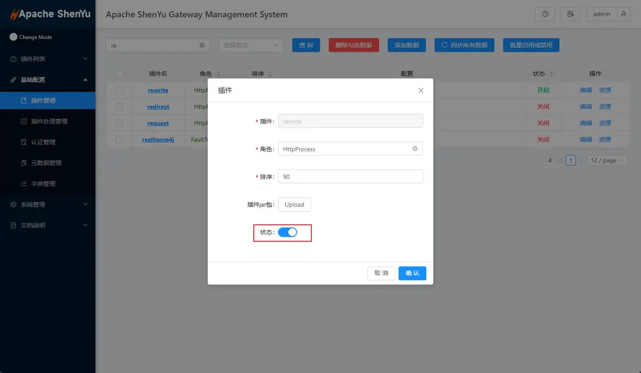
Task: Click the 插件管理 file icon
Action: [24, 100]
